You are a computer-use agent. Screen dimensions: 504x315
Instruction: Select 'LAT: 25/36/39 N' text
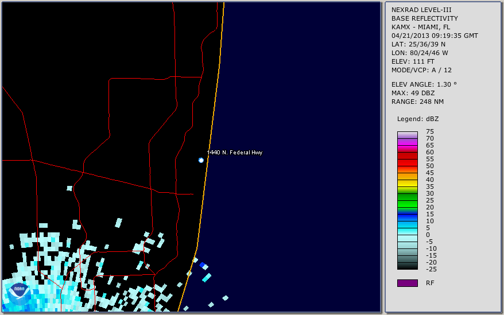click(418, 44)
